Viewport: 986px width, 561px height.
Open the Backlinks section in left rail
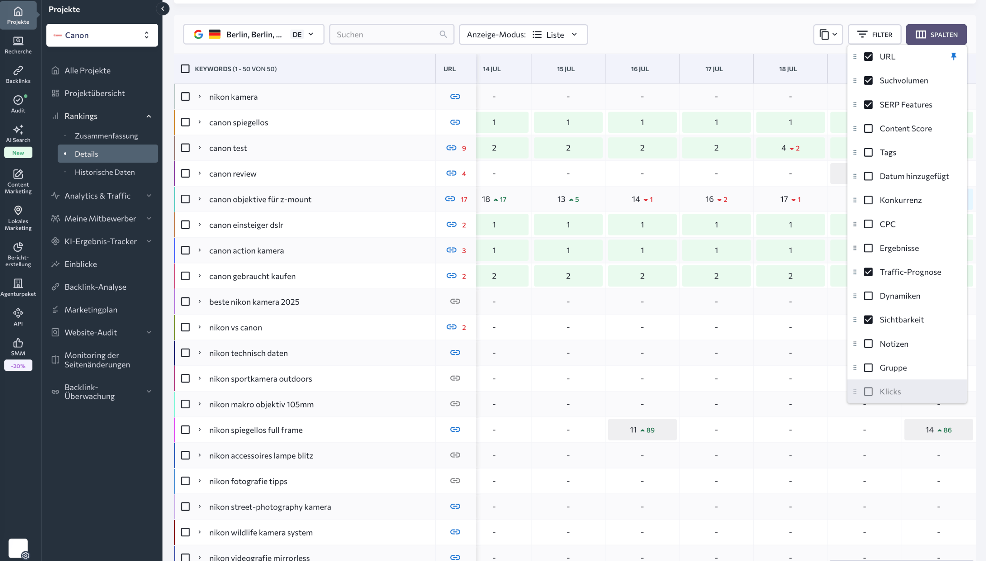tap(18, 75)
